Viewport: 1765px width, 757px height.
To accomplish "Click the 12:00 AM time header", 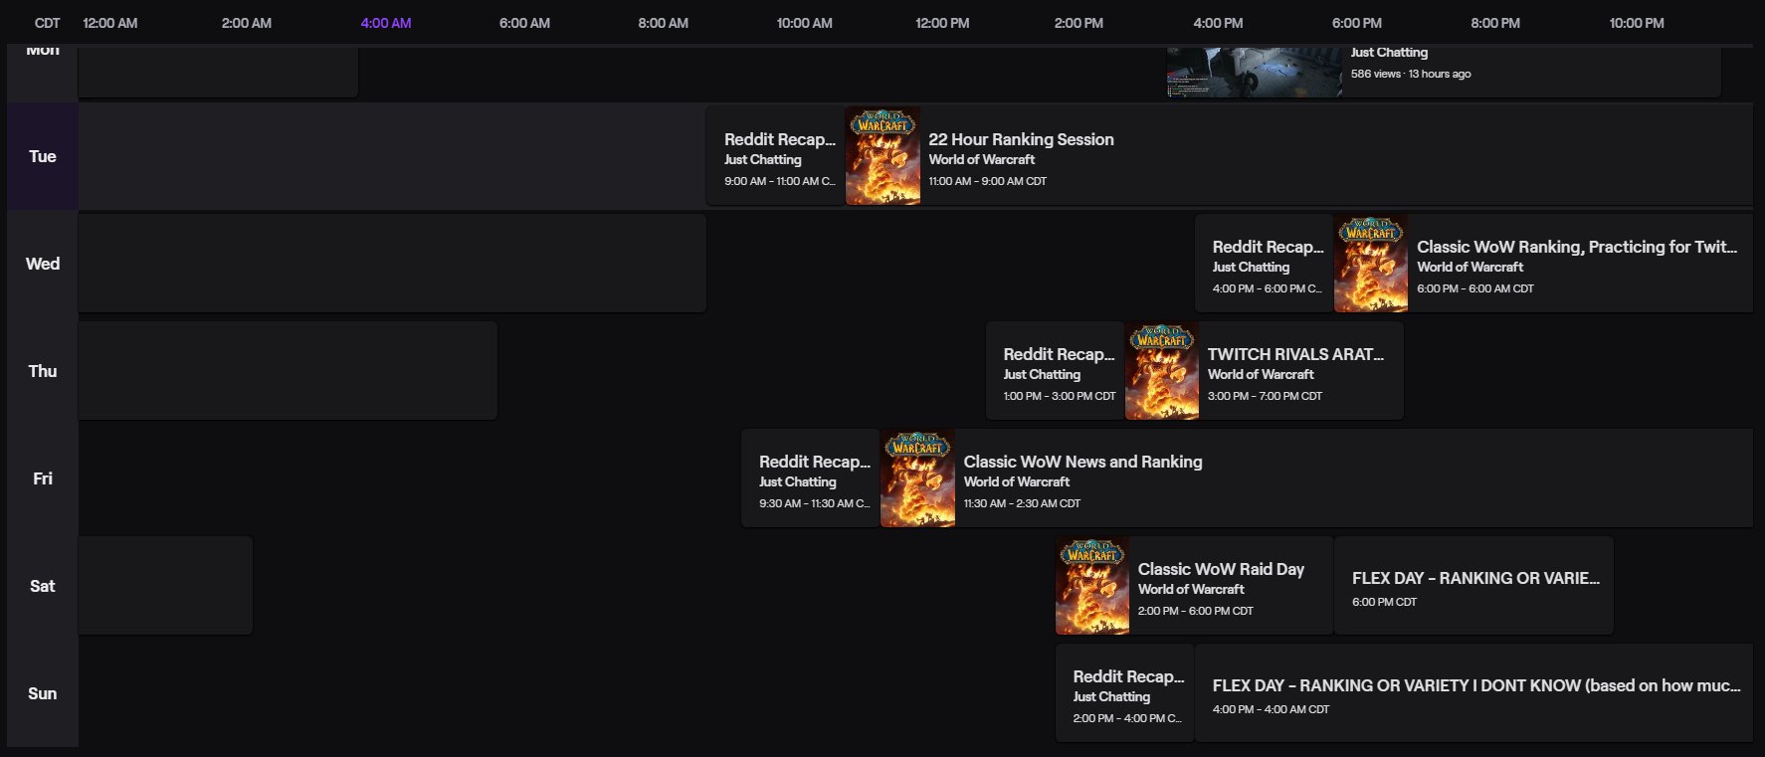I will click(x=110, y=23).
